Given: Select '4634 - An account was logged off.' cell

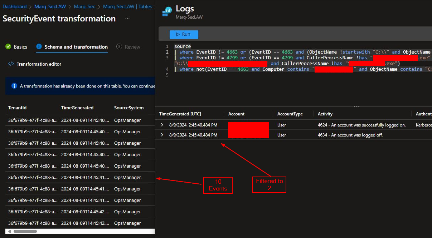Looking at the screenshot, I should click(x=350, y=135).
